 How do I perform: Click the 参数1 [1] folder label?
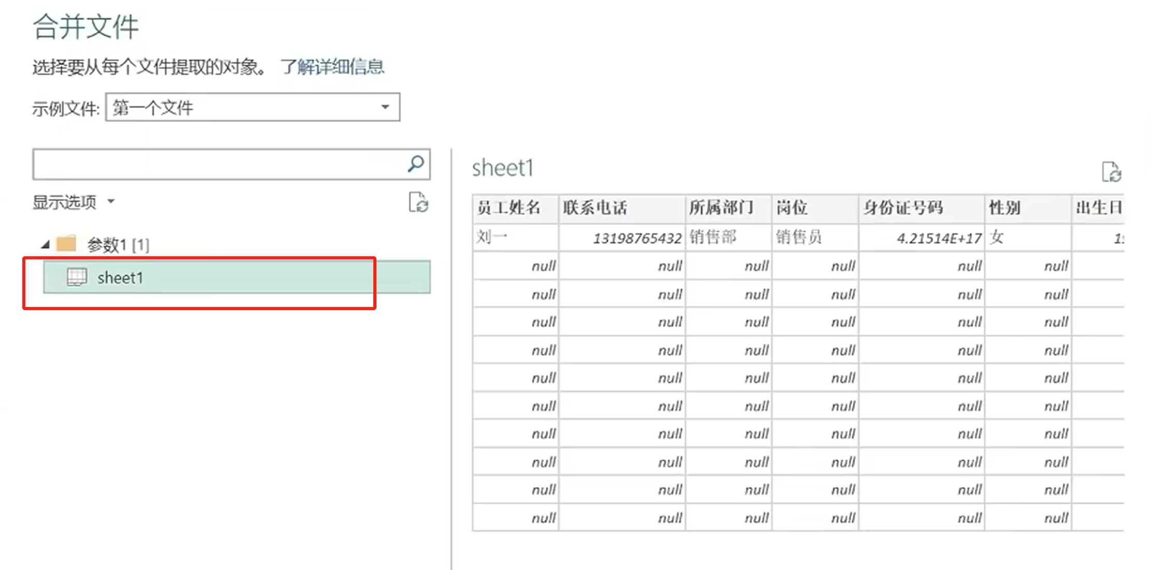click(x=118, y=245)
